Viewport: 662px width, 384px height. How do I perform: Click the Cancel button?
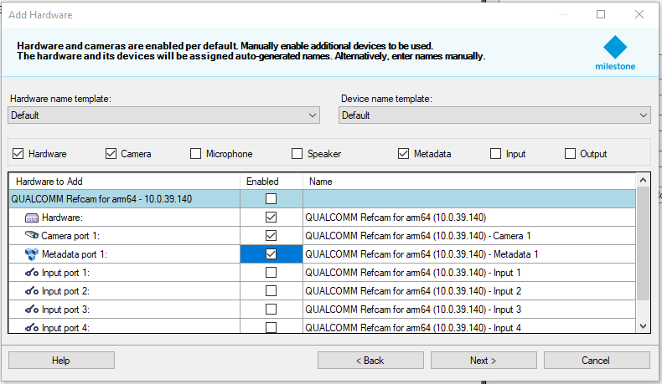(597, 361)
